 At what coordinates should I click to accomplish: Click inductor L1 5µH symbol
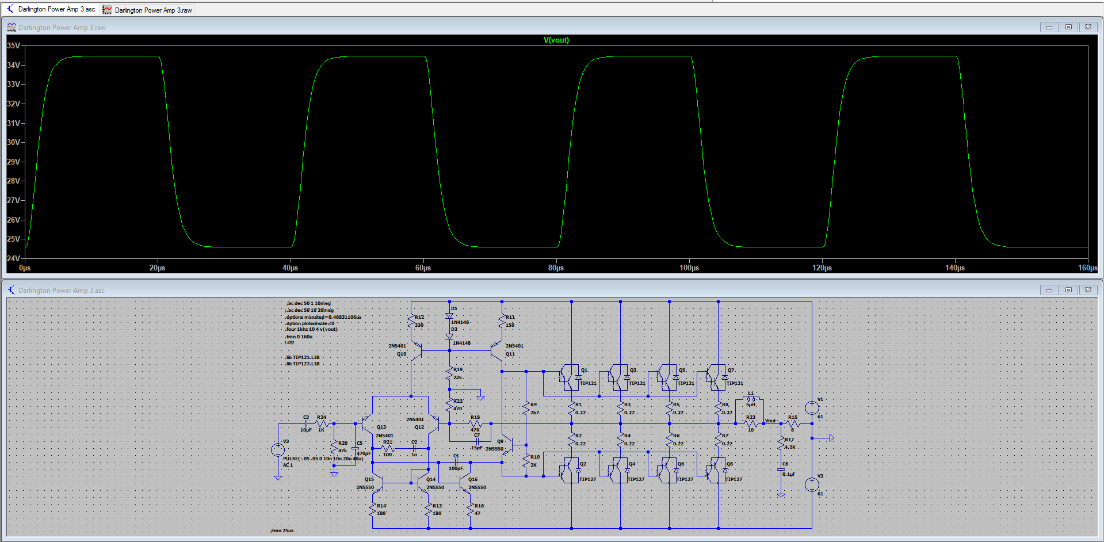coord(751,398)
